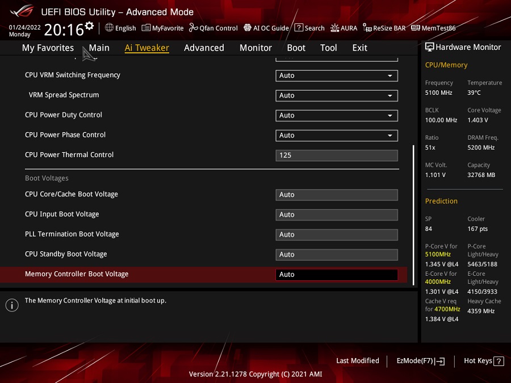The image size is (511, 383).
Task: Open the My Favorites tab
Action: [x=48, y=48]
